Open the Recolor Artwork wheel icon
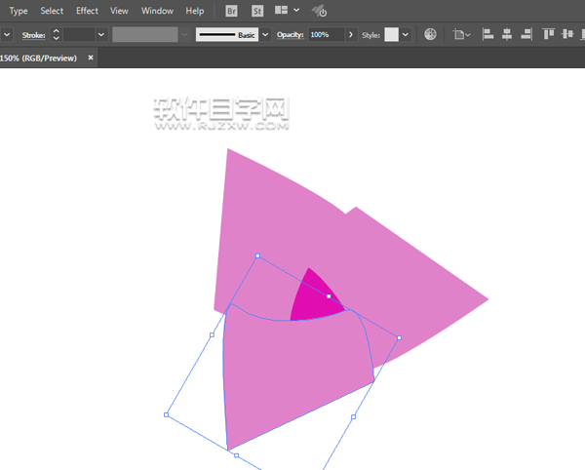This screenshot has height=470, width=585. click(x=430, y=34)
